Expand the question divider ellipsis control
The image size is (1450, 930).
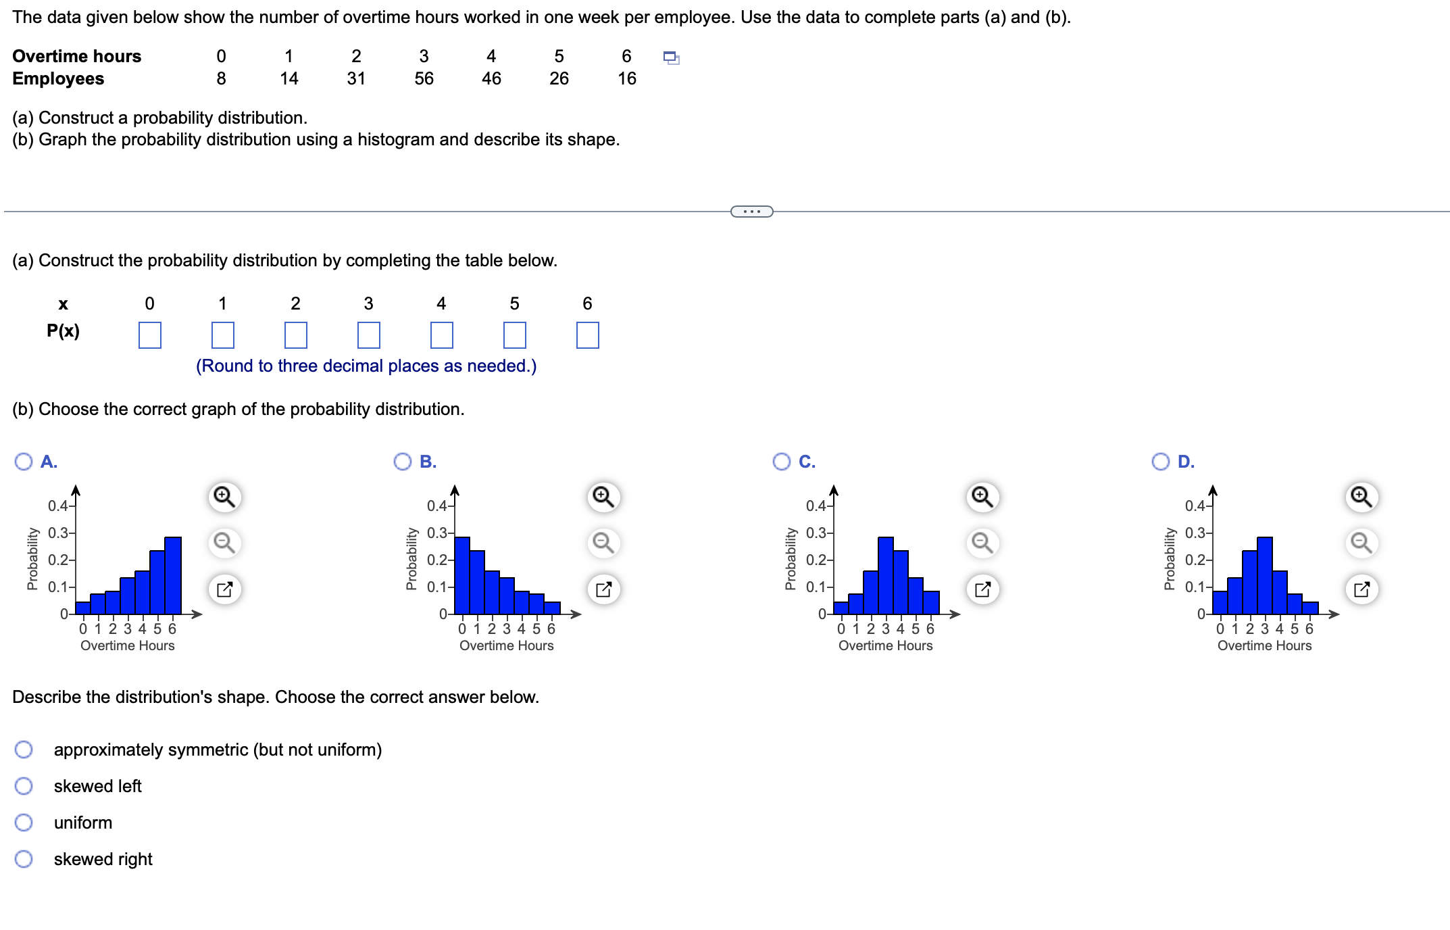coord(751,212)
